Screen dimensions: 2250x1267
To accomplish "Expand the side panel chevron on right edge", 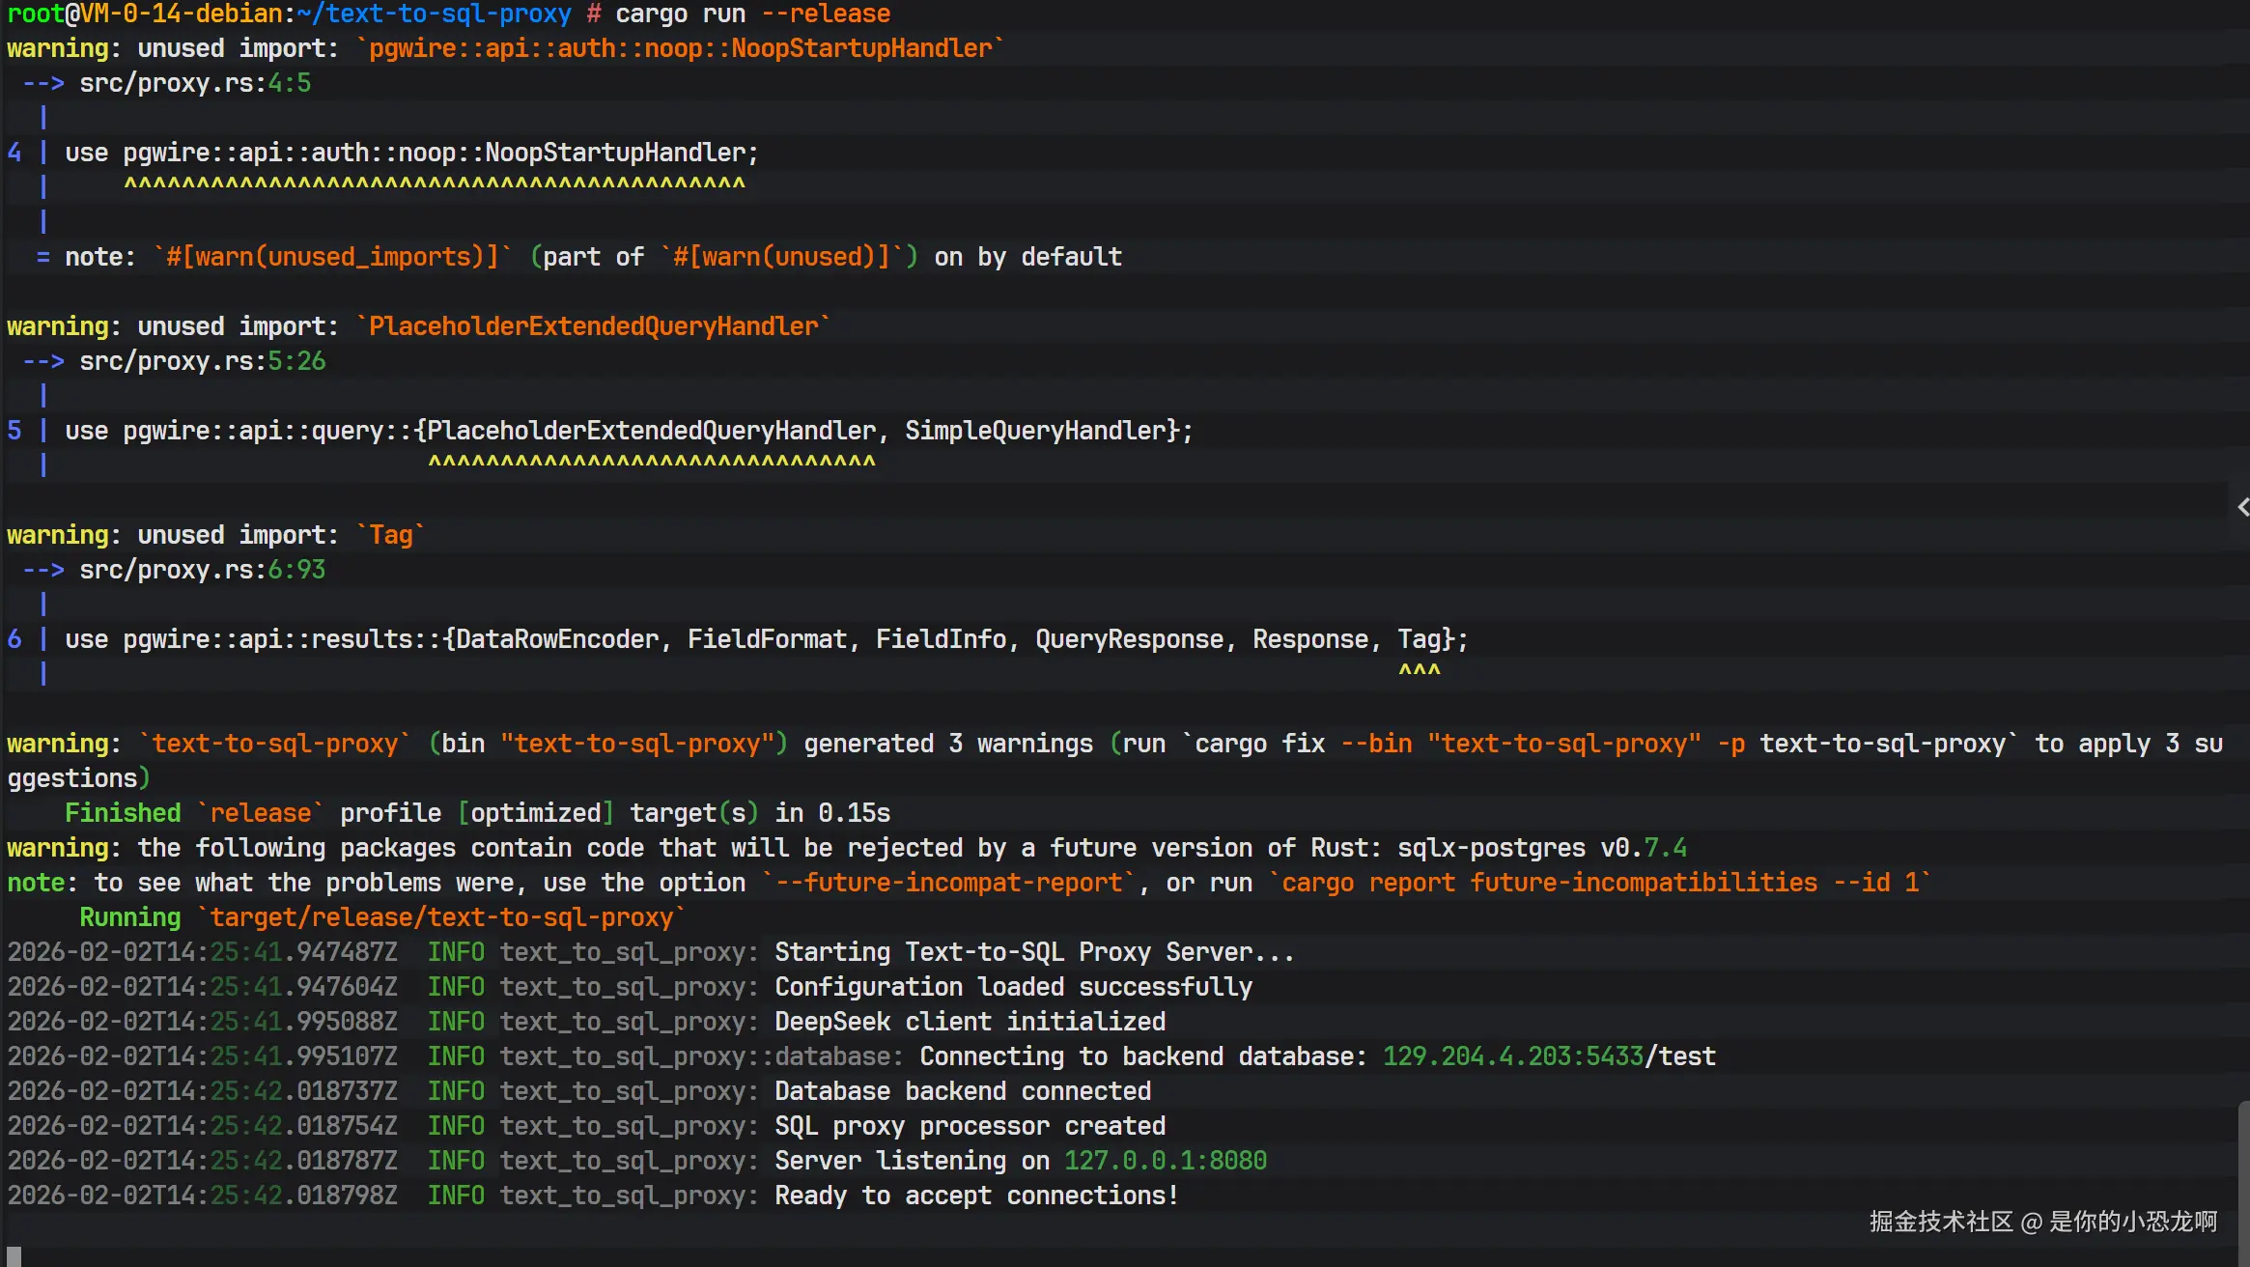I will (x=2241, y=507).
